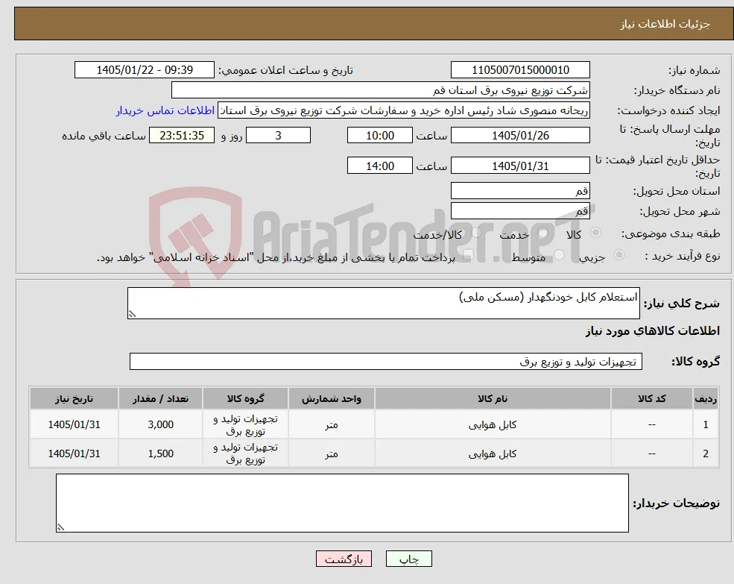Click resize handle of description text area

point(132,315)
